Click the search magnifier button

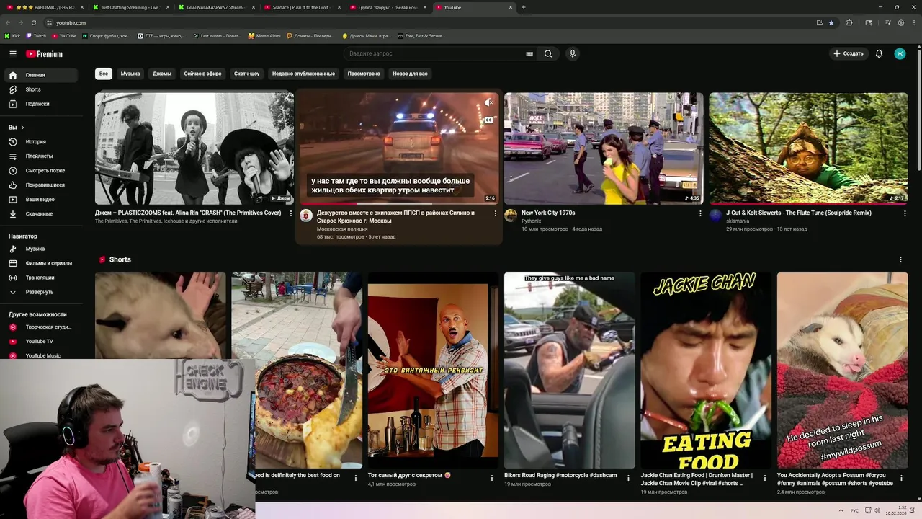[548, 53]
